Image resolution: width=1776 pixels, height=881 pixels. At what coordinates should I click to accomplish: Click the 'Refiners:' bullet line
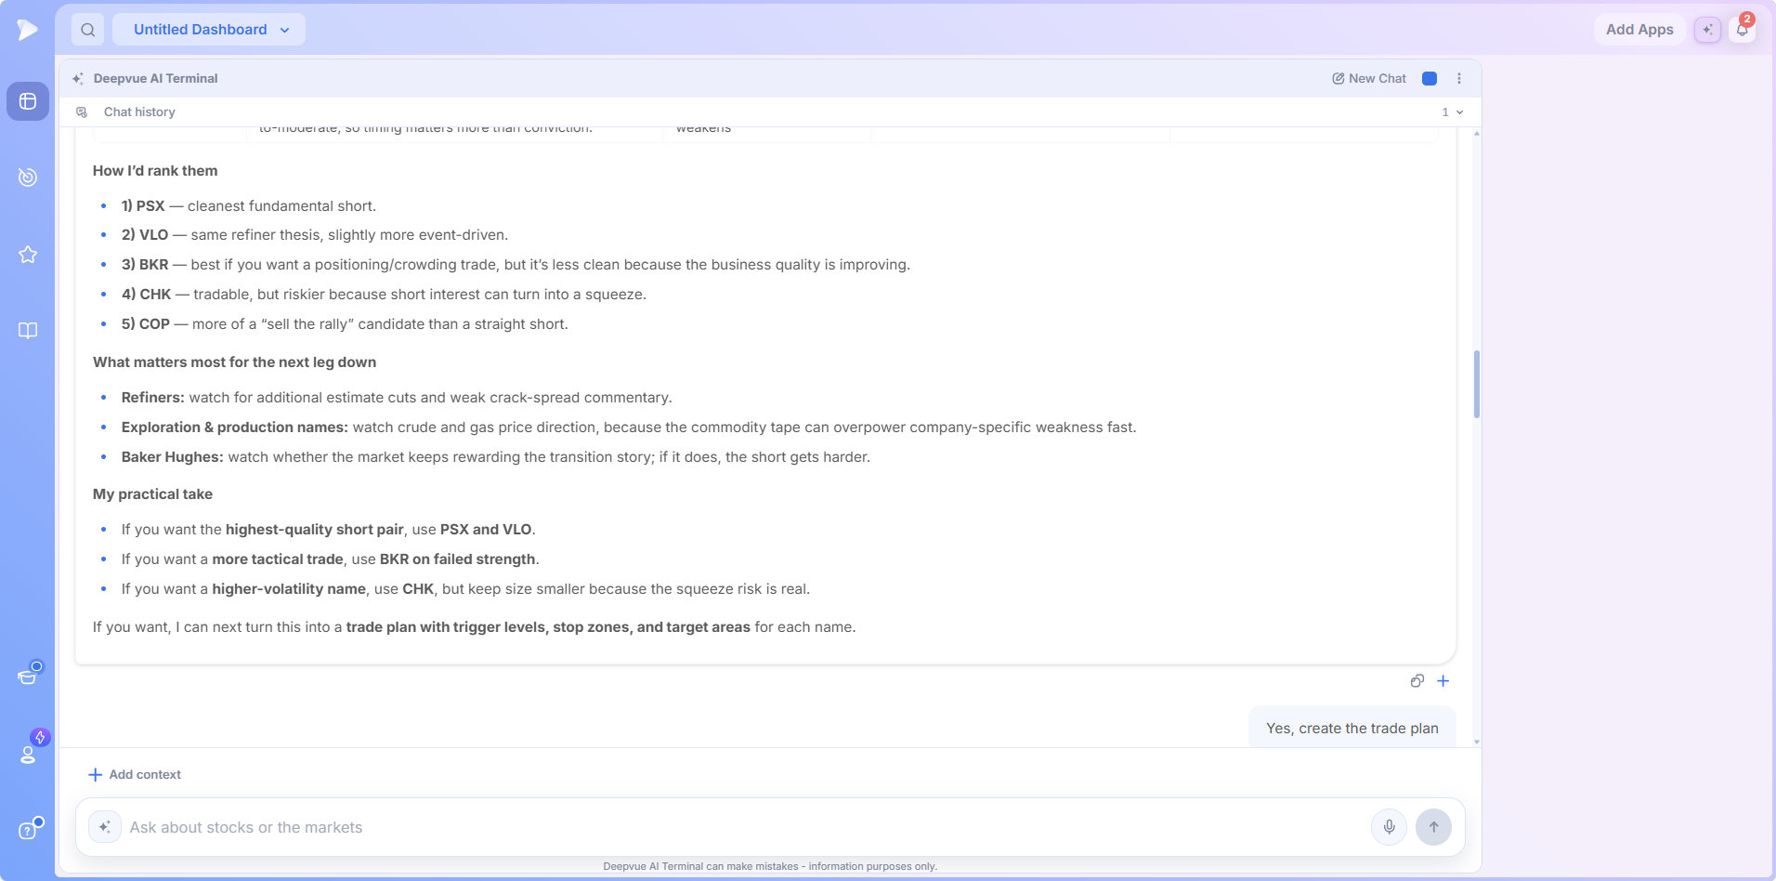(397, 398)
